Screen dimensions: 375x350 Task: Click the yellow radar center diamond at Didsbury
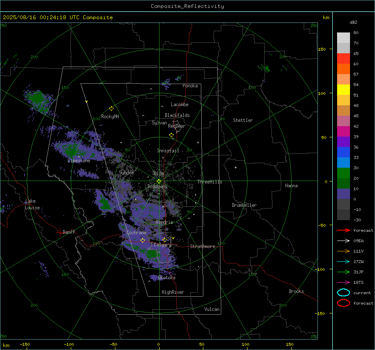coord(159,181)
